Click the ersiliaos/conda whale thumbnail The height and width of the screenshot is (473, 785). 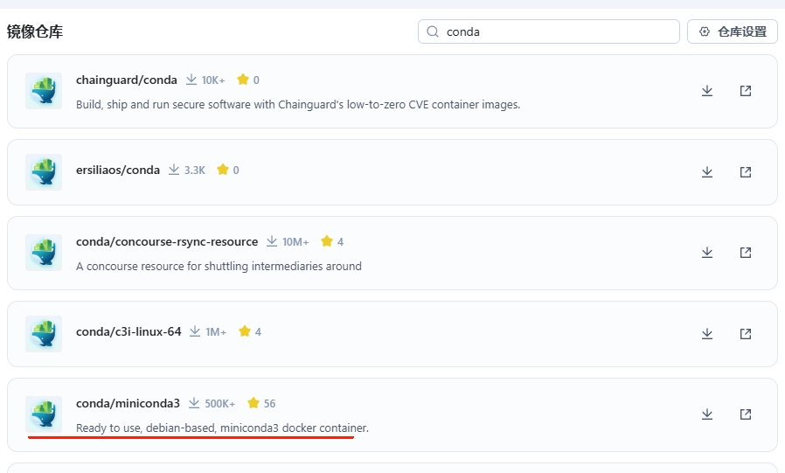[x=44, y=171]
